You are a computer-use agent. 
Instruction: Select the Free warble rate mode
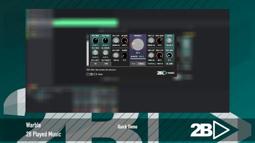point(133,64)
